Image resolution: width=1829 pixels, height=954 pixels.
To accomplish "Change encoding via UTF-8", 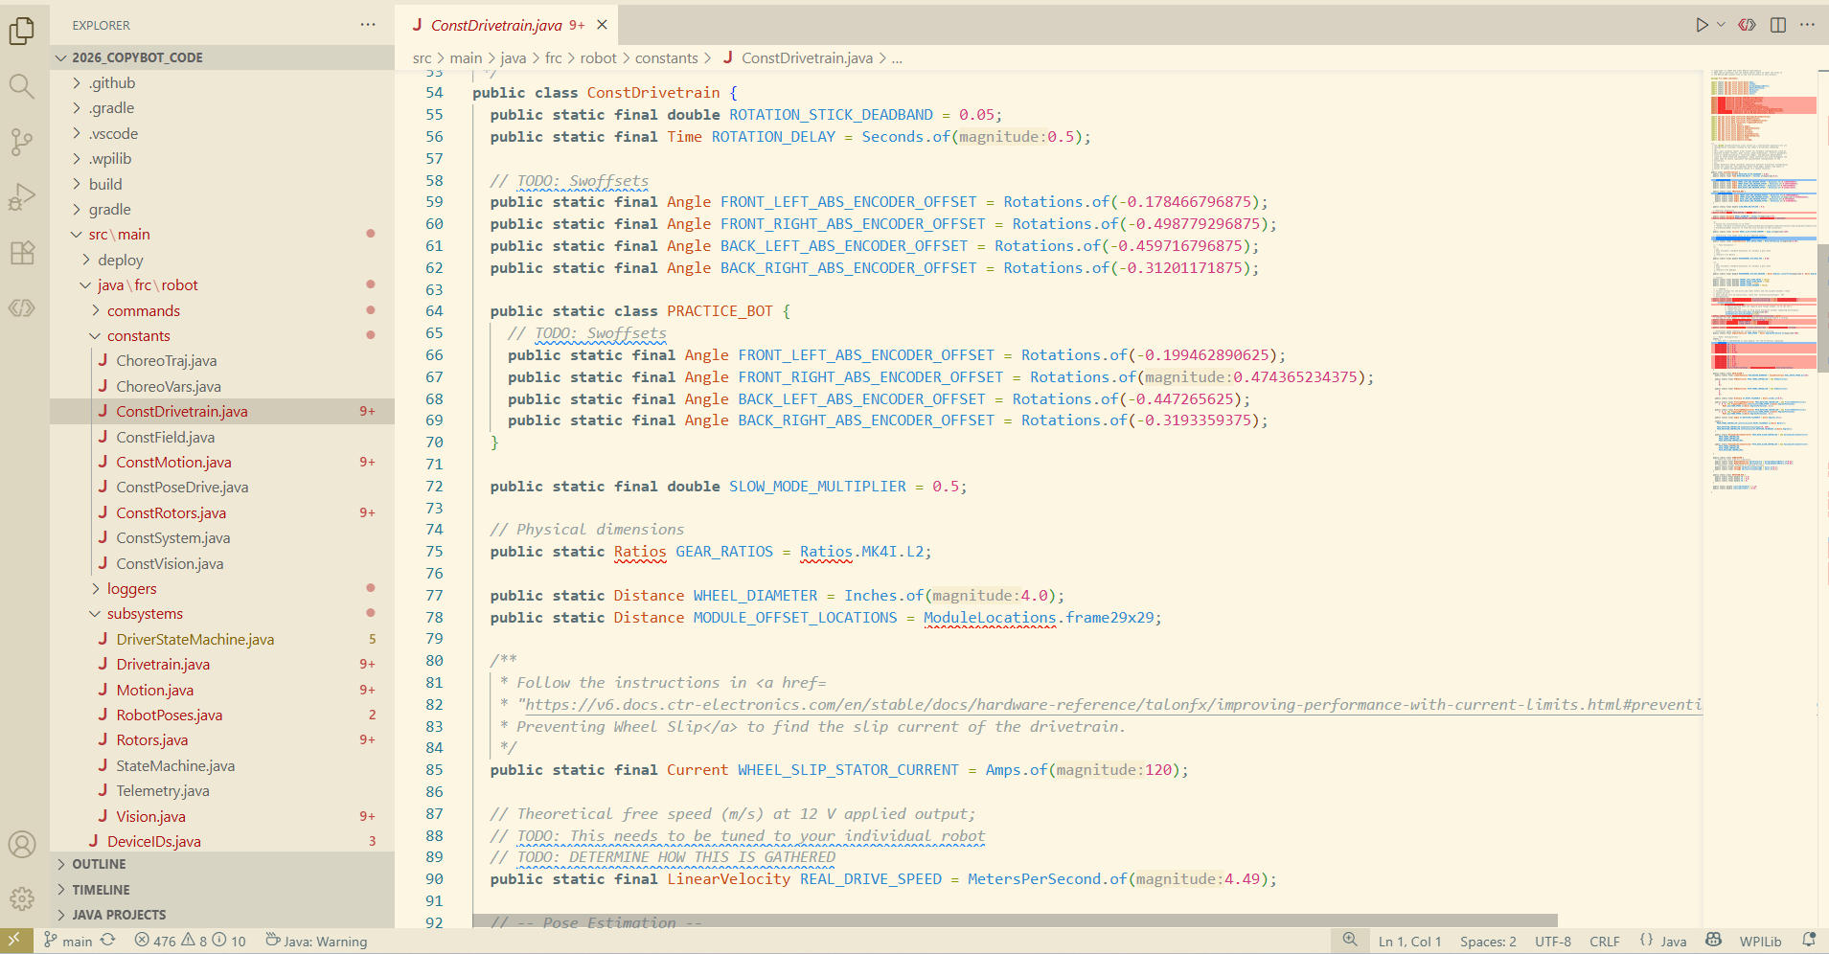I will [x=1553, y=942].
